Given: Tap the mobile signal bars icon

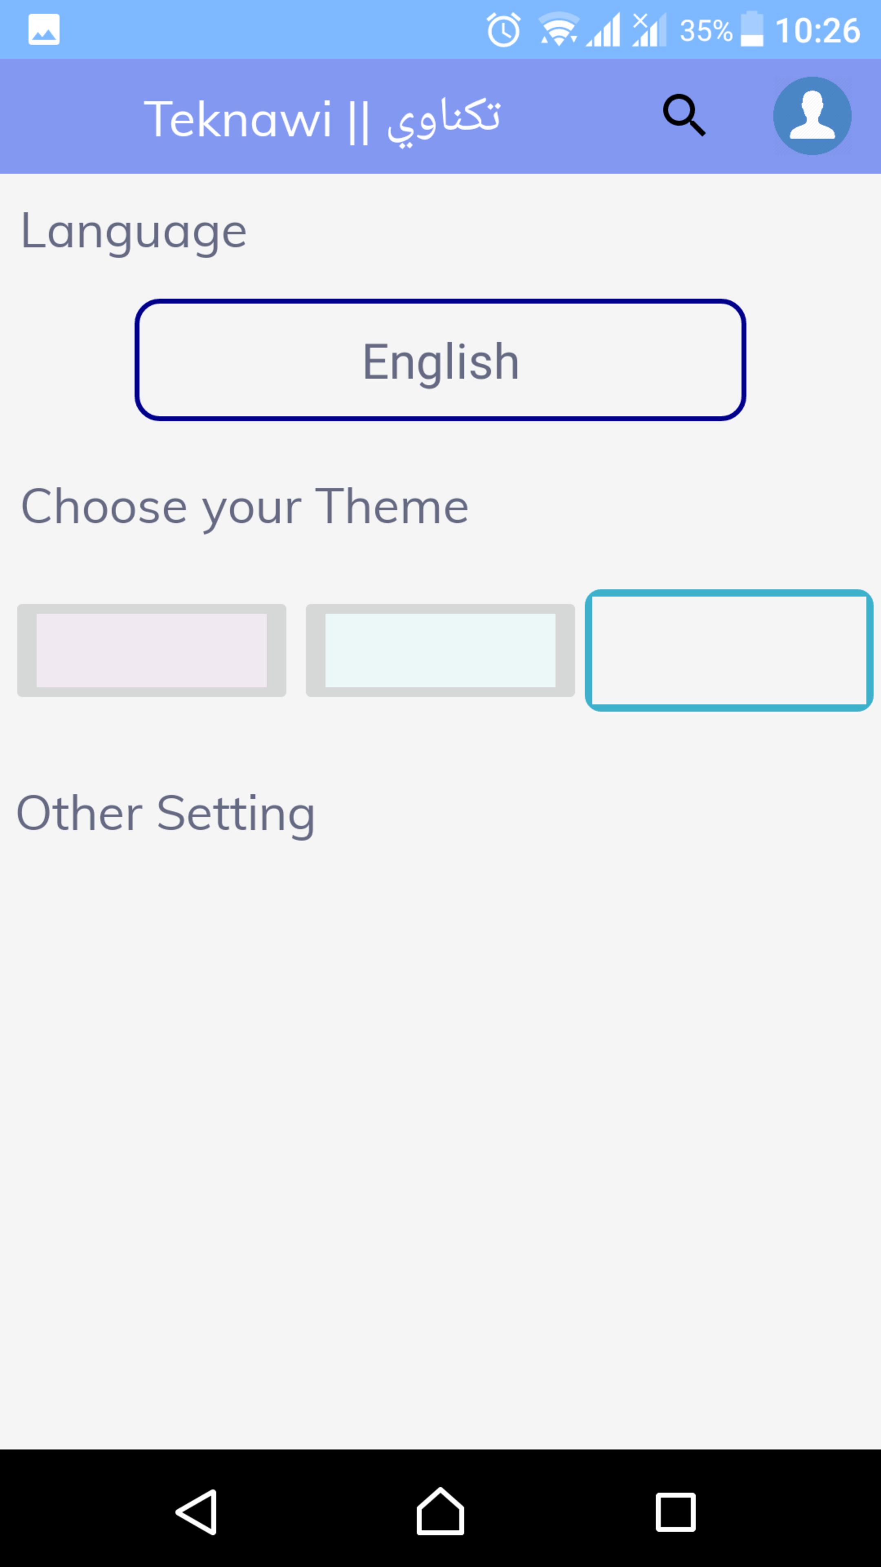Looking at the screenshot, I should [604, 30].
